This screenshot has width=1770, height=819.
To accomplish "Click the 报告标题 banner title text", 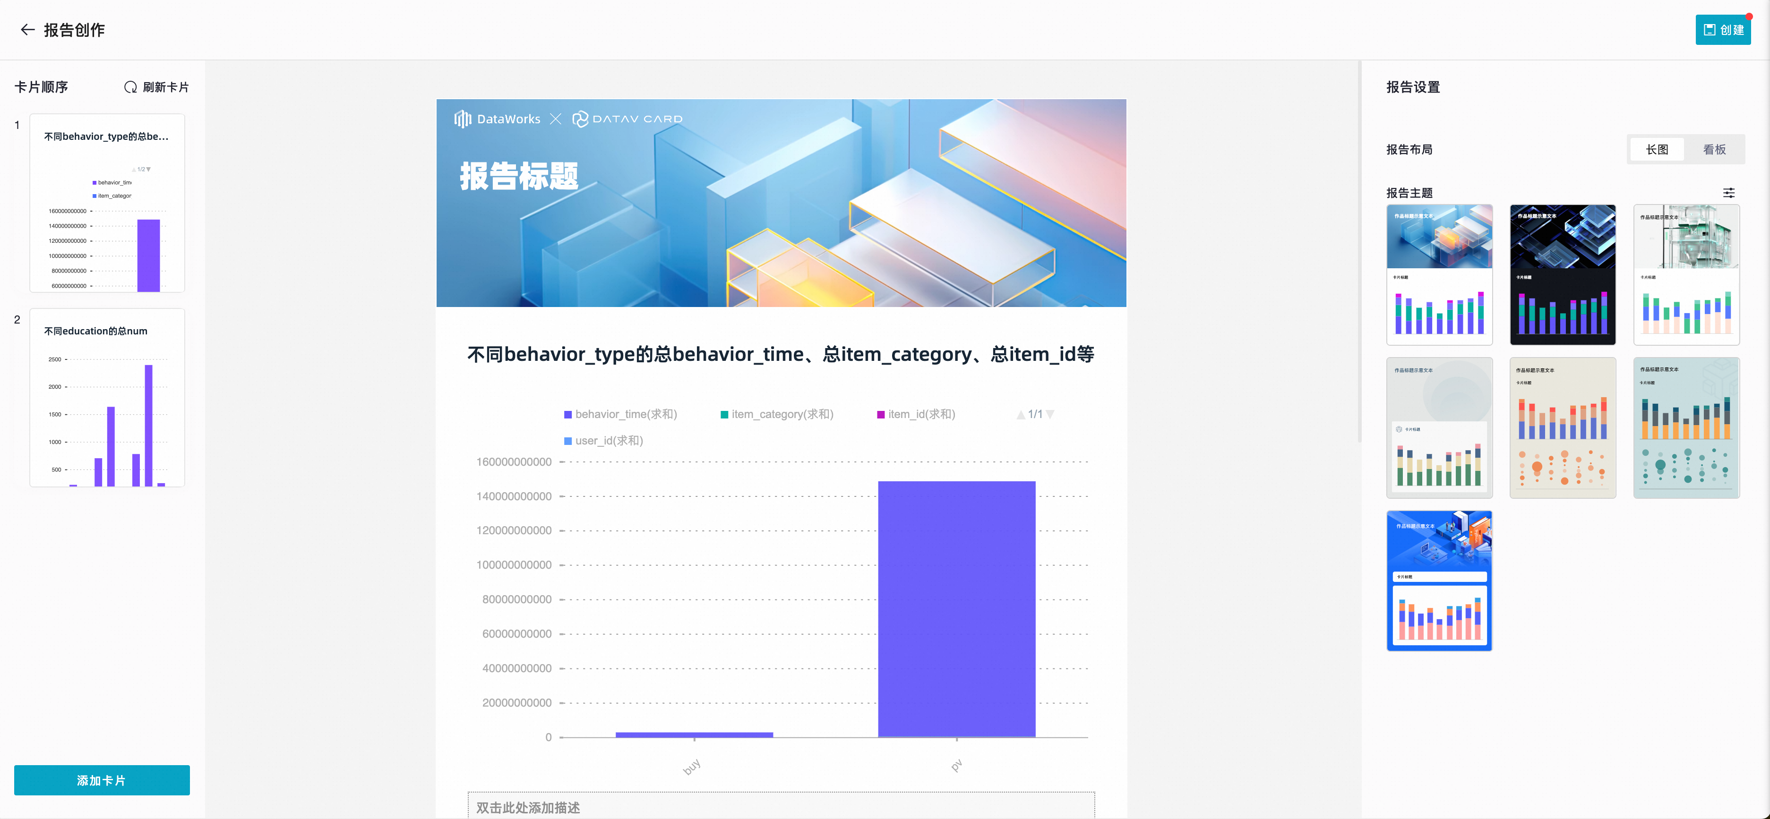I will 519,176.
